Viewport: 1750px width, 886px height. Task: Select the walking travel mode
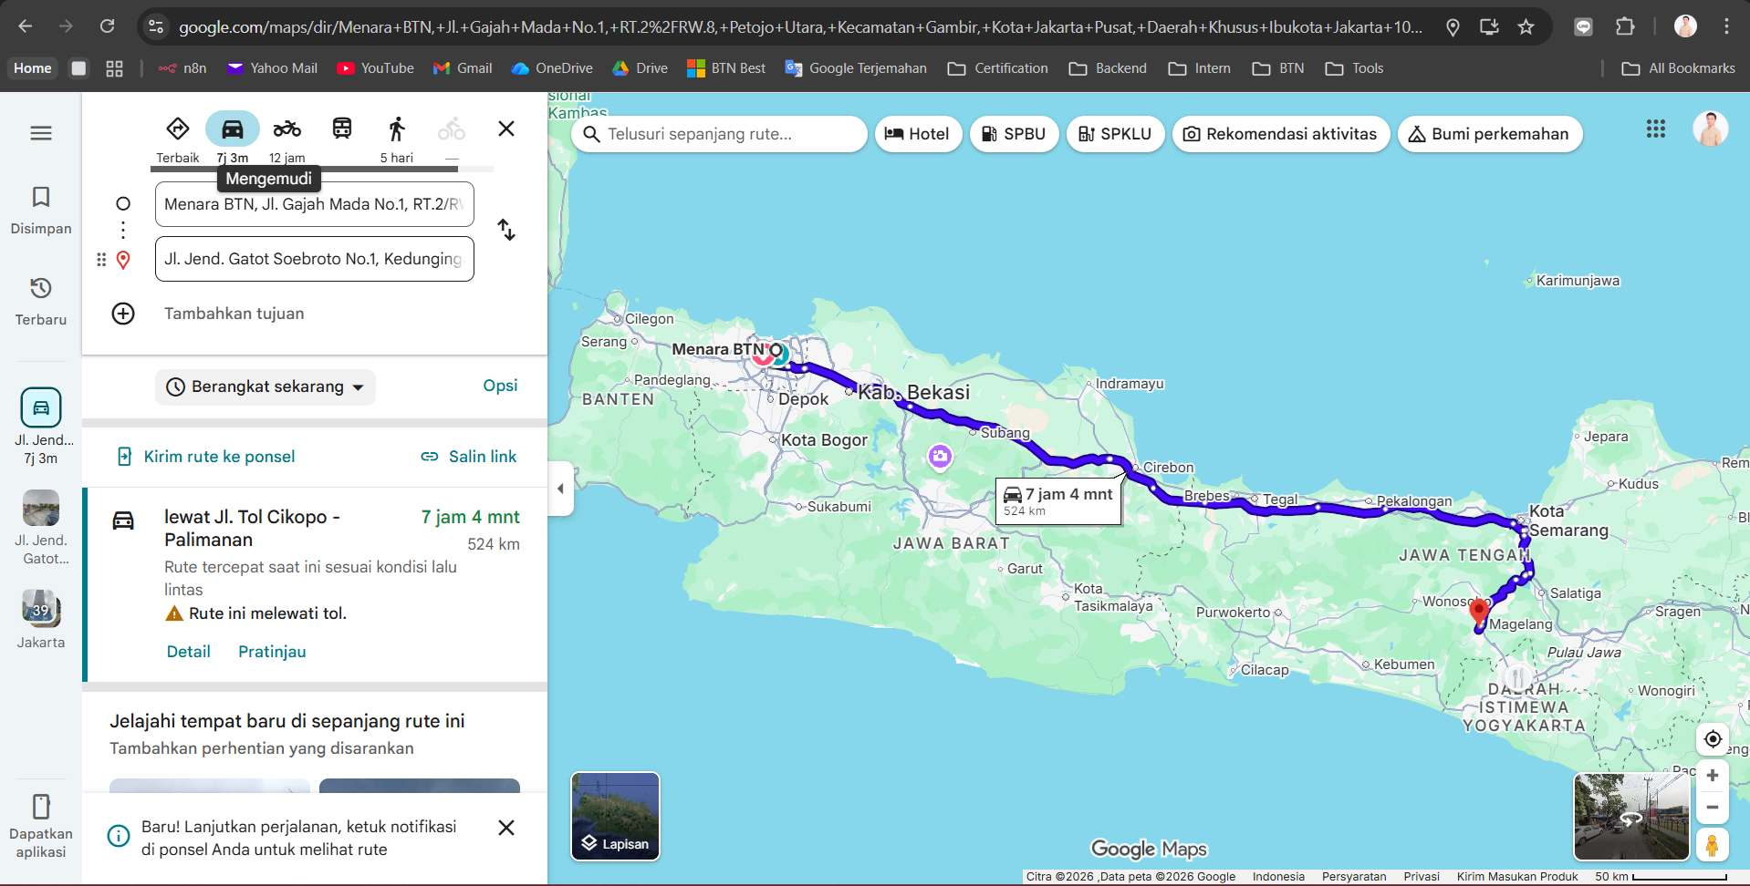(397, 129)
